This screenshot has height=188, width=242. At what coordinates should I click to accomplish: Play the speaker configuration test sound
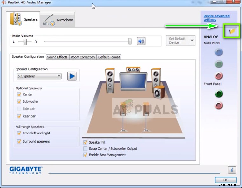pos(72,76)
